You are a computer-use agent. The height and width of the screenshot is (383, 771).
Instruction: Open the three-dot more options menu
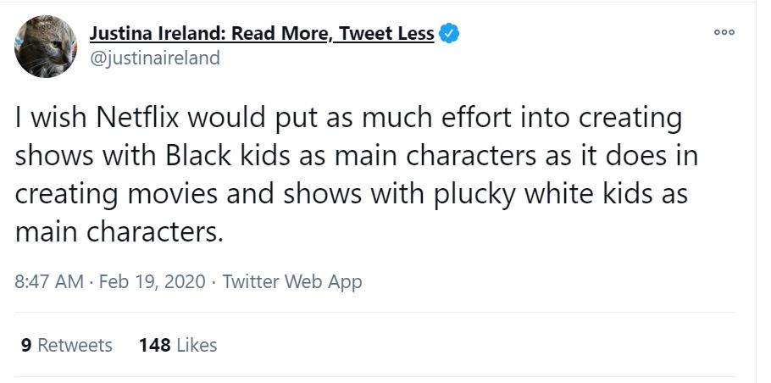[x=723, y=32]
